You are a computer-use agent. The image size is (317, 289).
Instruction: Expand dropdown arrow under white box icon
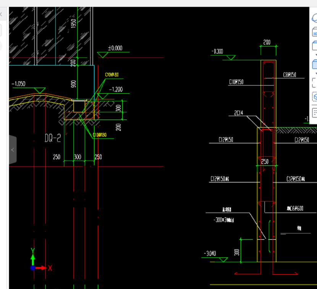point(316,55)
